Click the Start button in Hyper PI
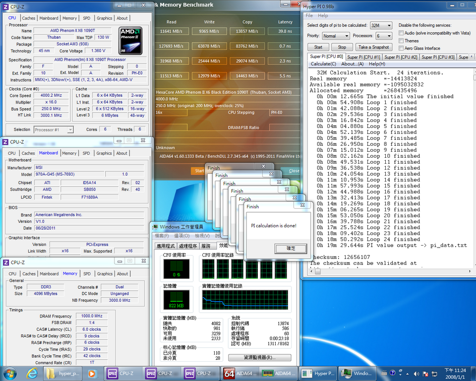 tap(318, 47)
